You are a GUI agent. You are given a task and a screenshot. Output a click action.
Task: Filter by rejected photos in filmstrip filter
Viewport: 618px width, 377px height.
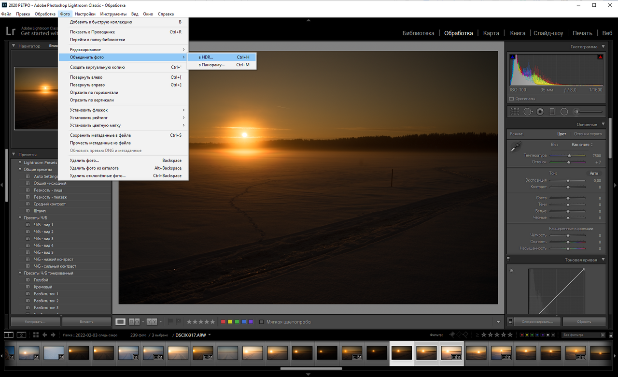coord(465,334)
